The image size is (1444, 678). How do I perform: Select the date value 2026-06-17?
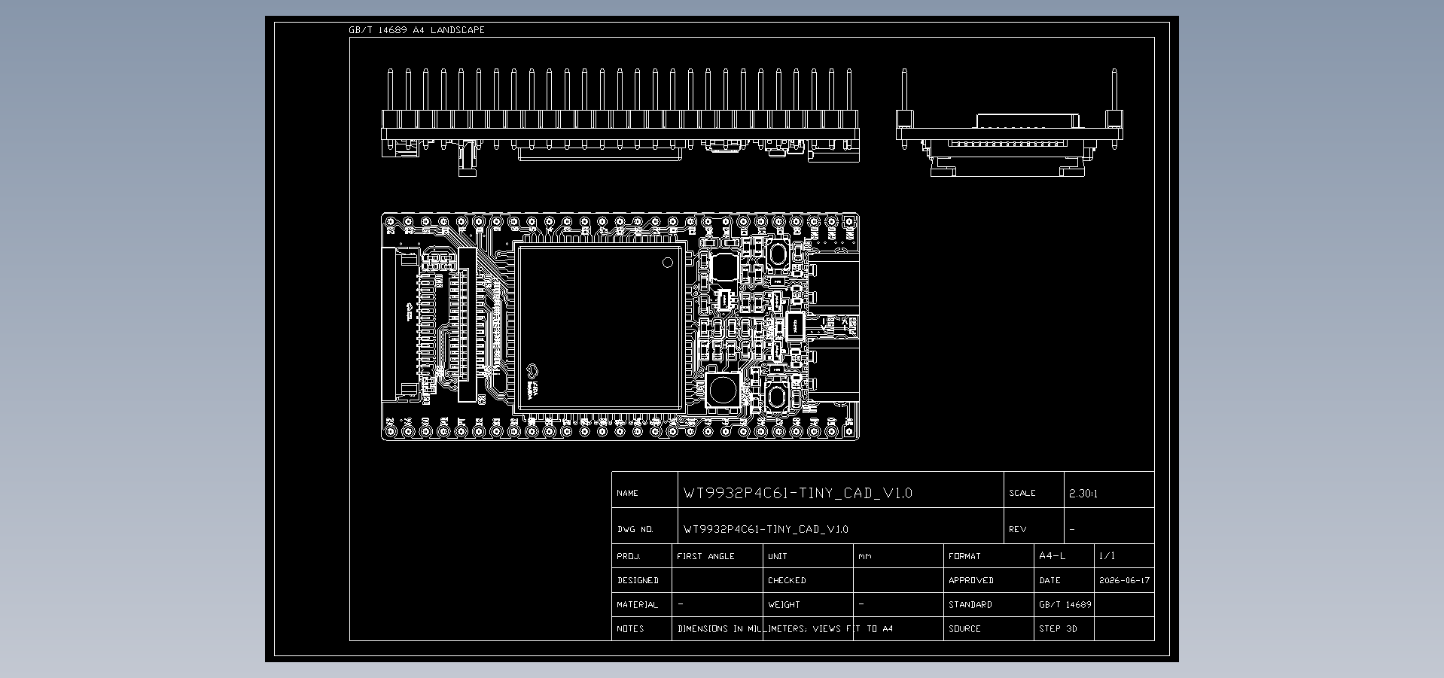(1124, 581)
